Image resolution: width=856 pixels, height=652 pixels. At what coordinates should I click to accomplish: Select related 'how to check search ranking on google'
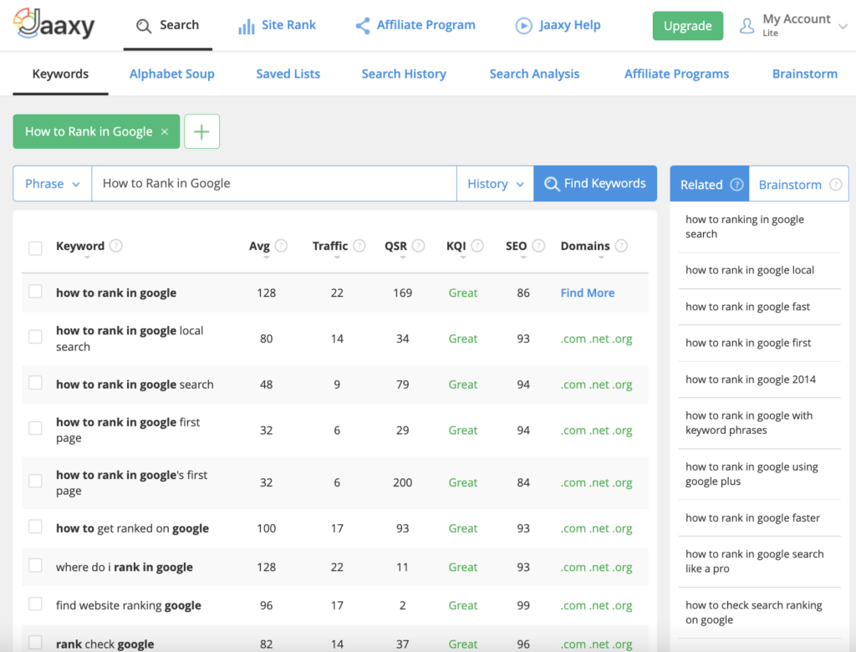[x=754, y=613]
